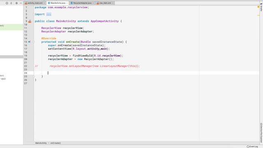The image size is (263, 148).
Task: Click line number 22 in the gutter
Action: pos(25,66)
